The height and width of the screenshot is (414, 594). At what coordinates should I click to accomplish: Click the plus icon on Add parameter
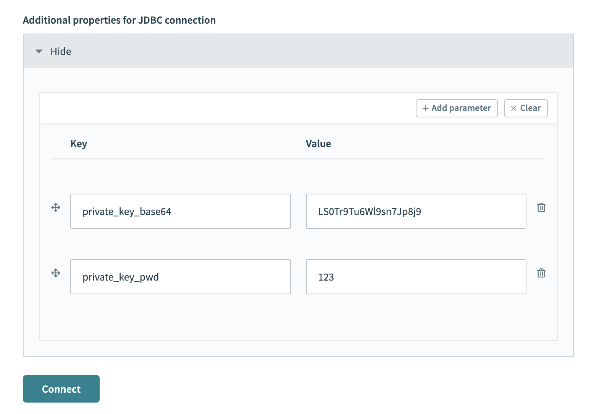pos(425,108)
